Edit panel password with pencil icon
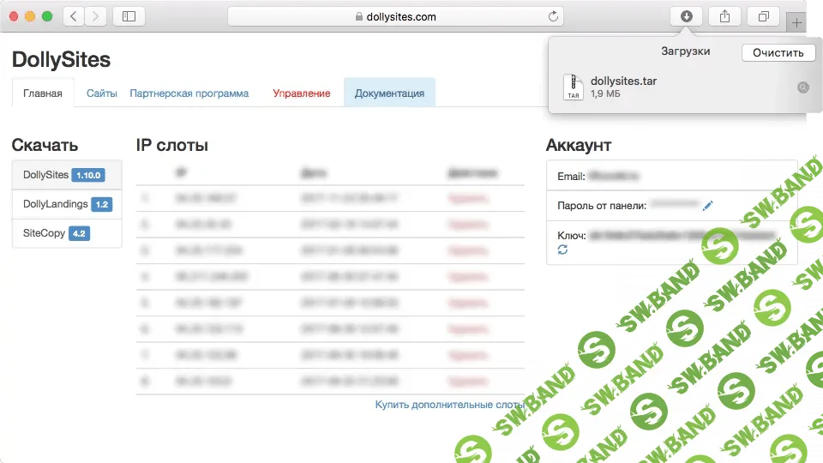This screenshot has width=823, height=463. click(x=707, y=205)
